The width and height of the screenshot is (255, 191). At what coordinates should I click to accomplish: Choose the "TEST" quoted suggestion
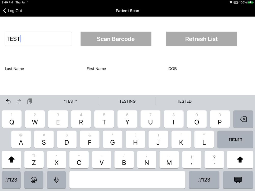pos(70,101)
